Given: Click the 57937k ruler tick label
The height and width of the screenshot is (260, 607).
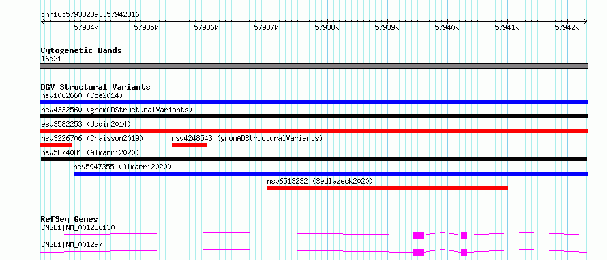Looking at the screenshot, I should tap(267, 27).
